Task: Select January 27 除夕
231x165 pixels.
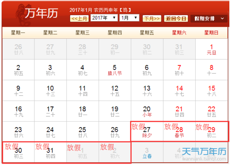Action: [x=147, y=132]
